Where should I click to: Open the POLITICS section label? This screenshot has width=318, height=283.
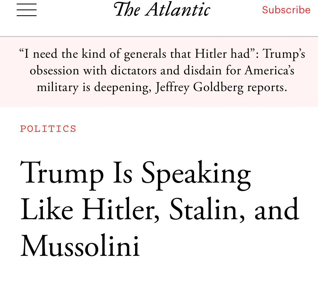pos(48,129)
